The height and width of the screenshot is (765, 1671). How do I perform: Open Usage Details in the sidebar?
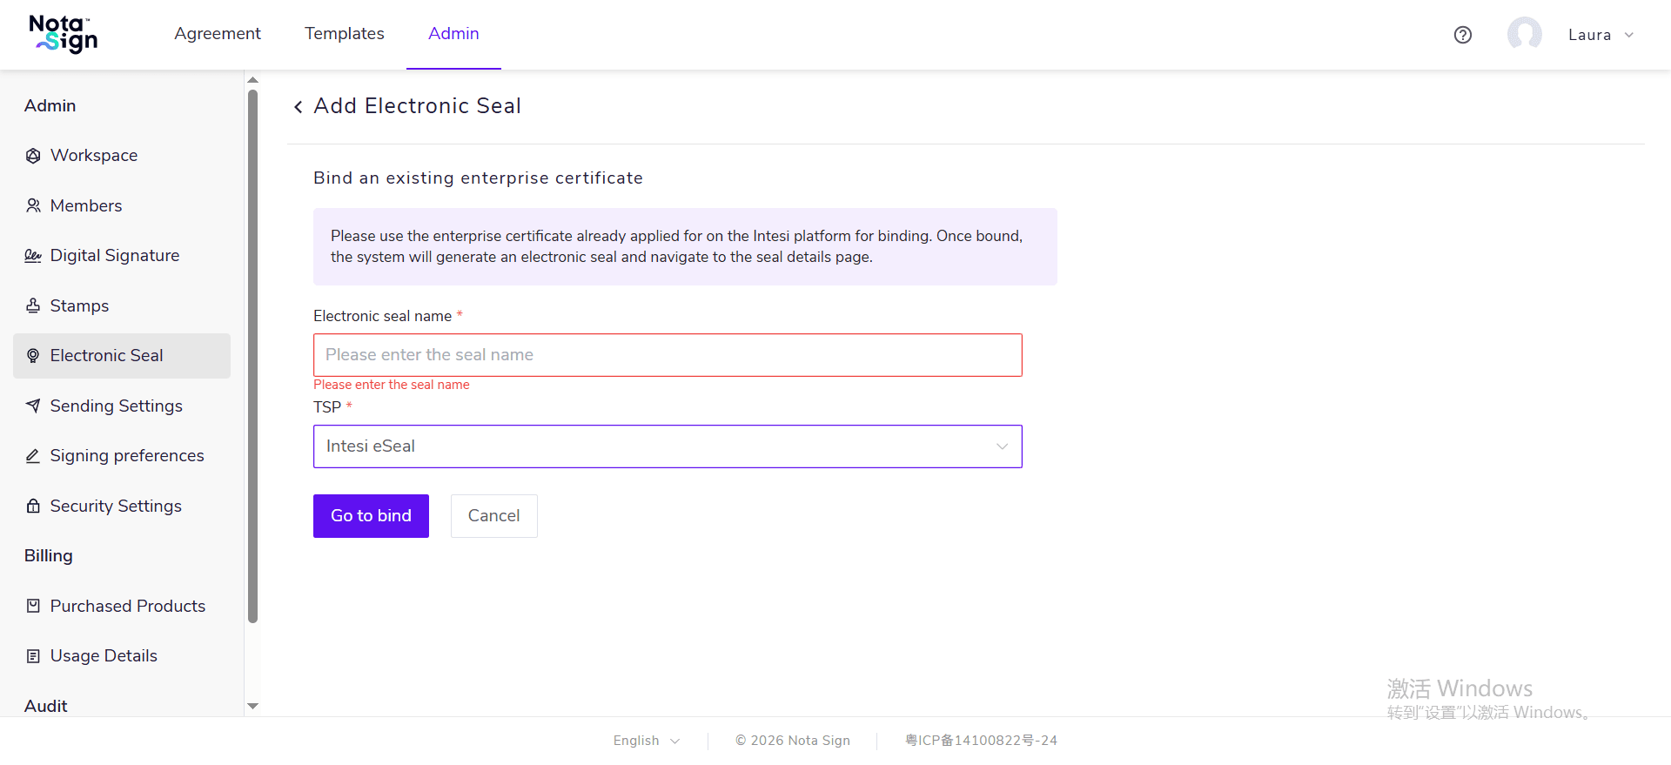tap(122, 656)
